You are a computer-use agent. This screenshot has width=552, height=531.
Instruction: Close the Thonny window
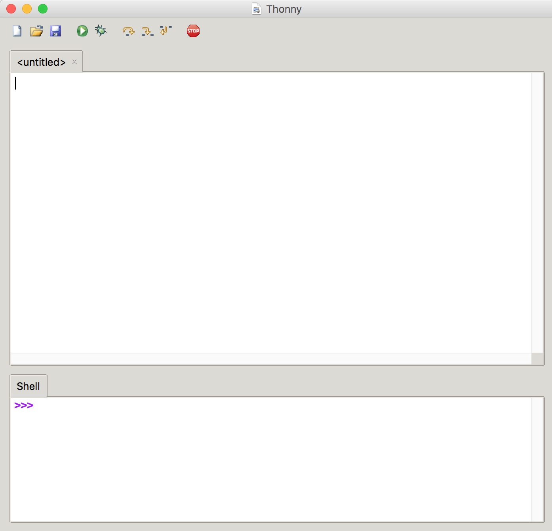[x=11, y=9]
